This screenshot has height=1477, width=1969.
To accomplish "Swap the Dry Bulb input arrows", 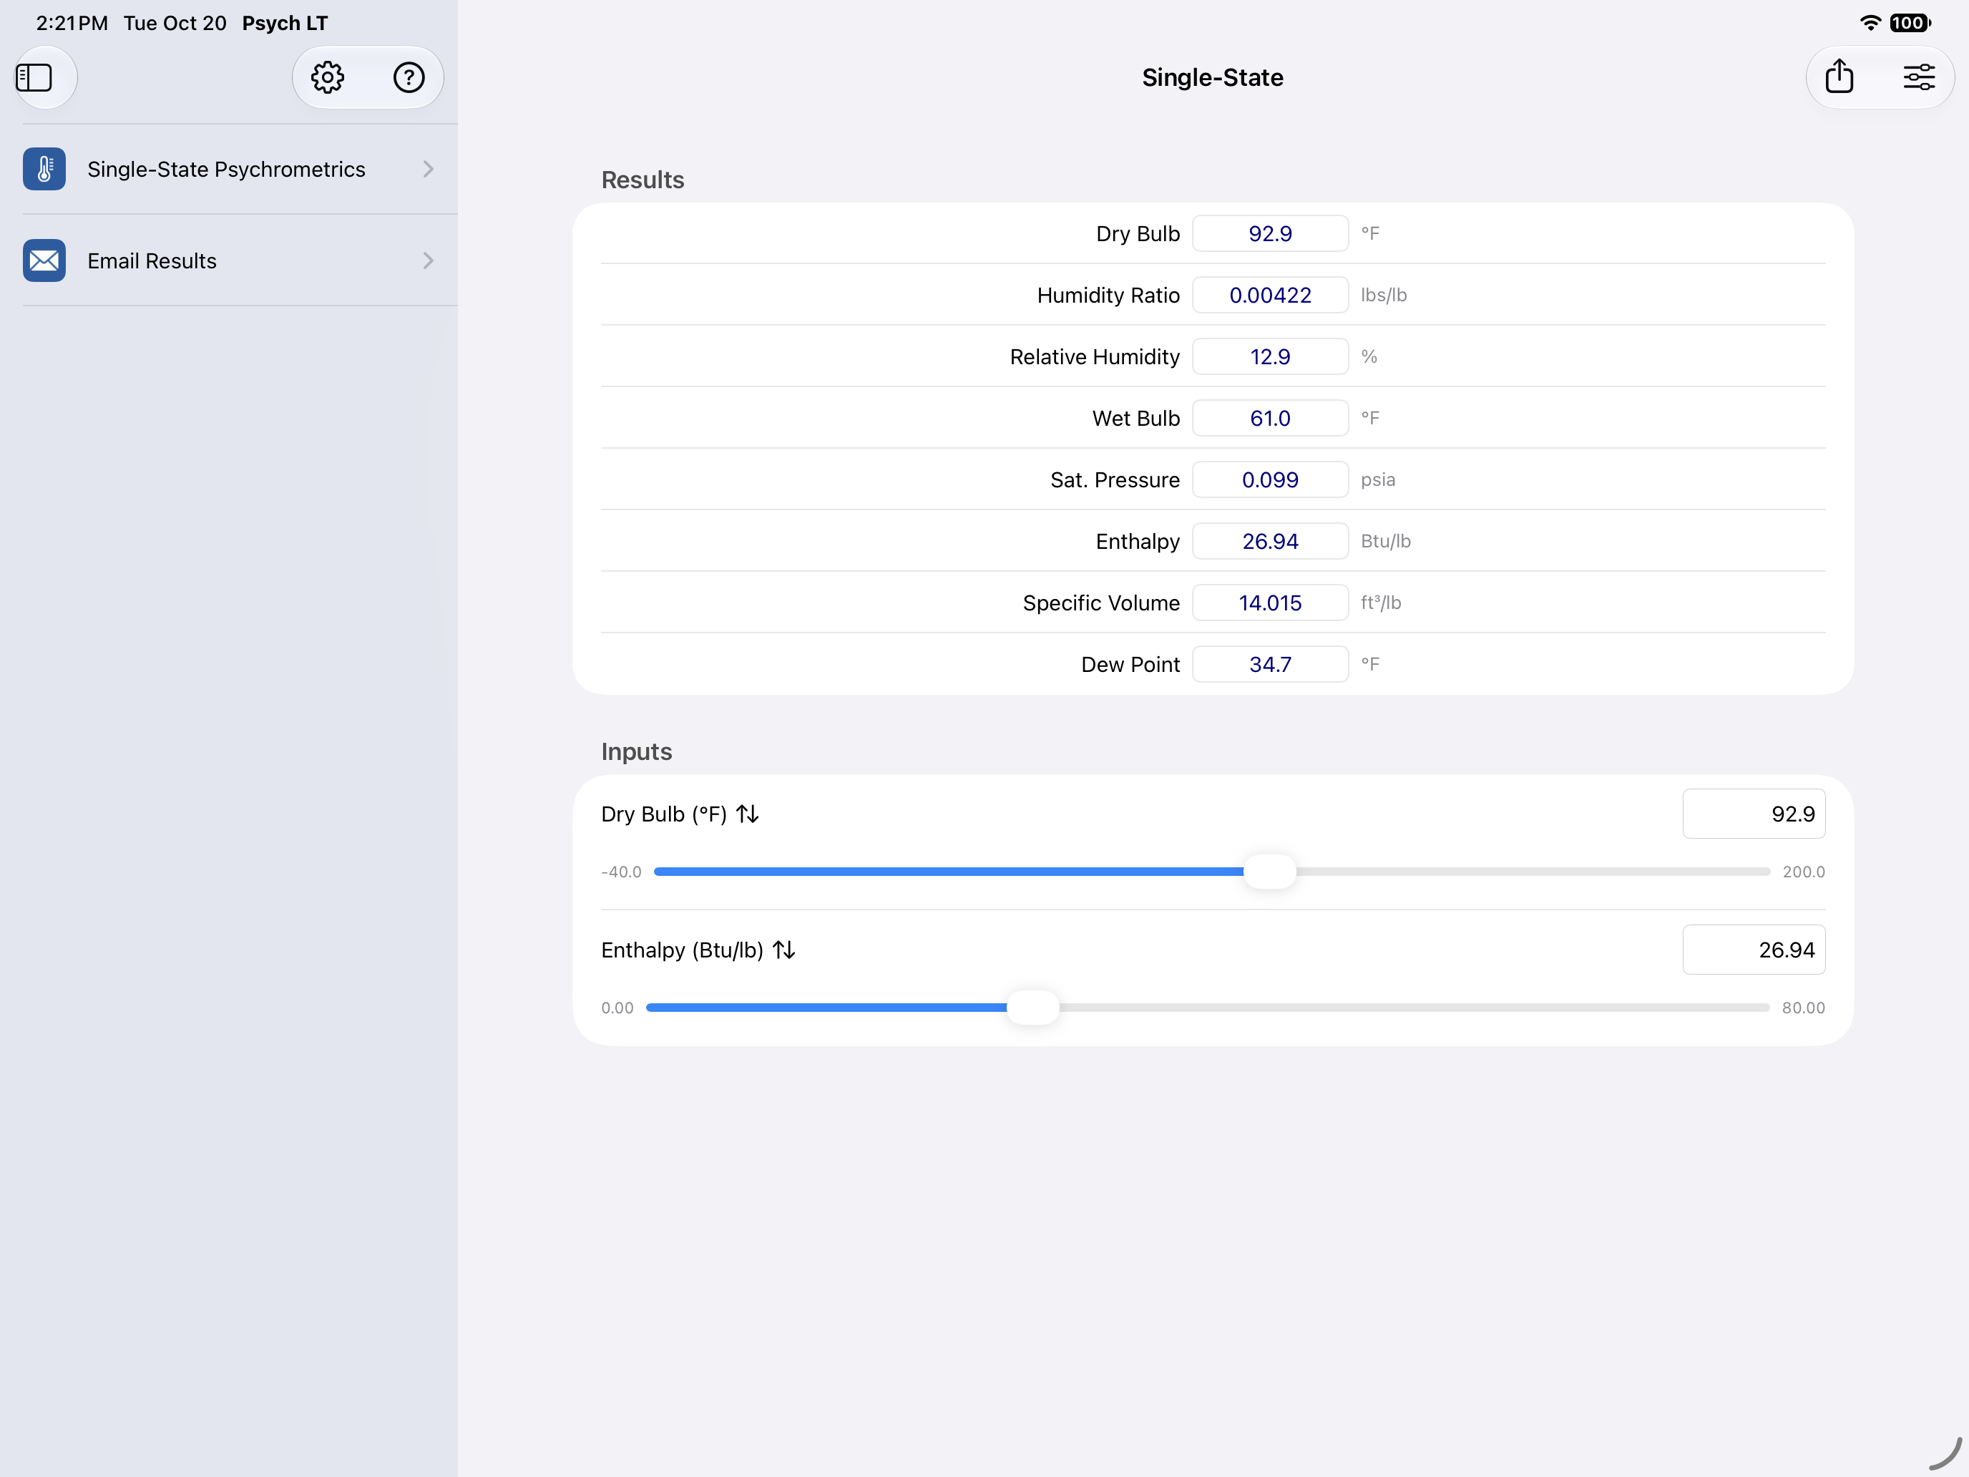I will coord(748,814).
